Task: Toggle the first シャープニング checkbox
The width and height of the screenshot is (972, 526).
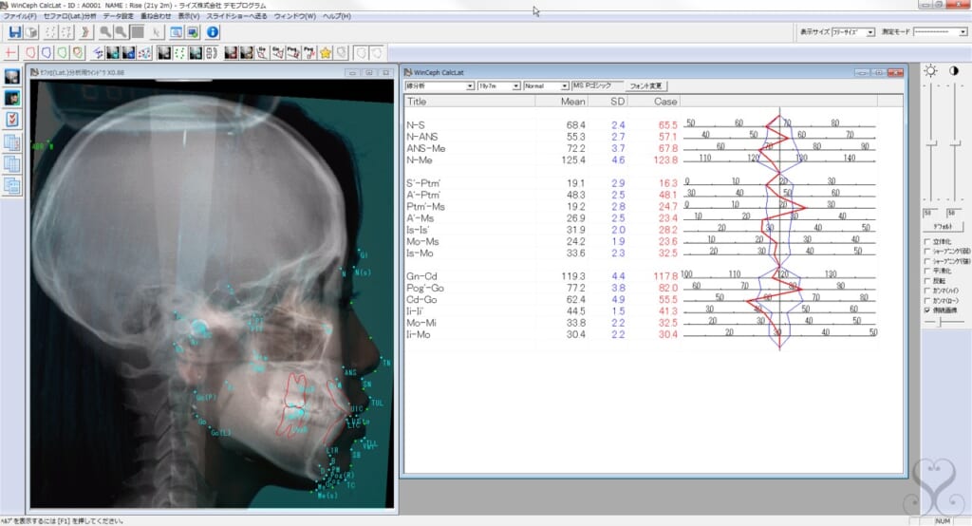Action: pyautogui.click(x=927, y=252)
